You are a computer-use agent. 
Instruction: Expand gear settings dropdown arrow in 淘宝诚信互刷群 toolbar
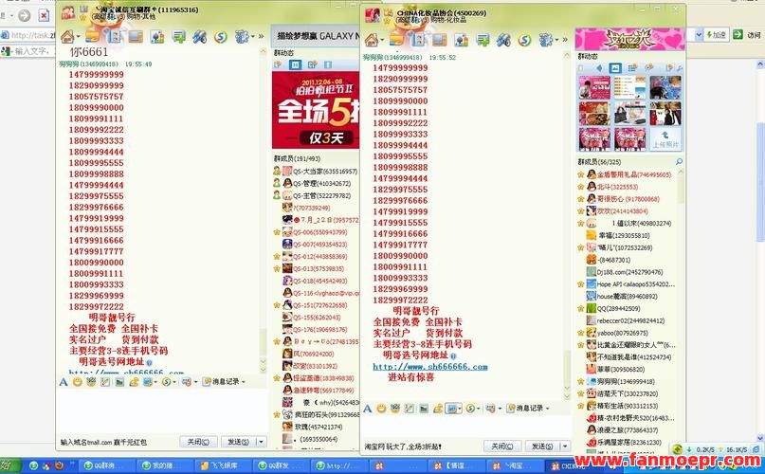(252, 37)
